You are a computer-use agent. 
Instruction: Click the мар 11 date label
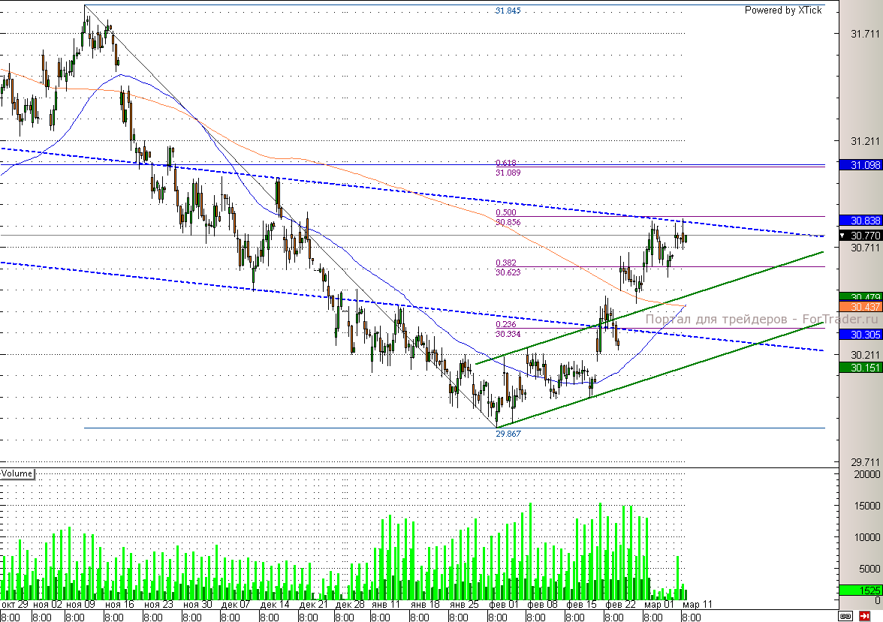click(697, 605)
